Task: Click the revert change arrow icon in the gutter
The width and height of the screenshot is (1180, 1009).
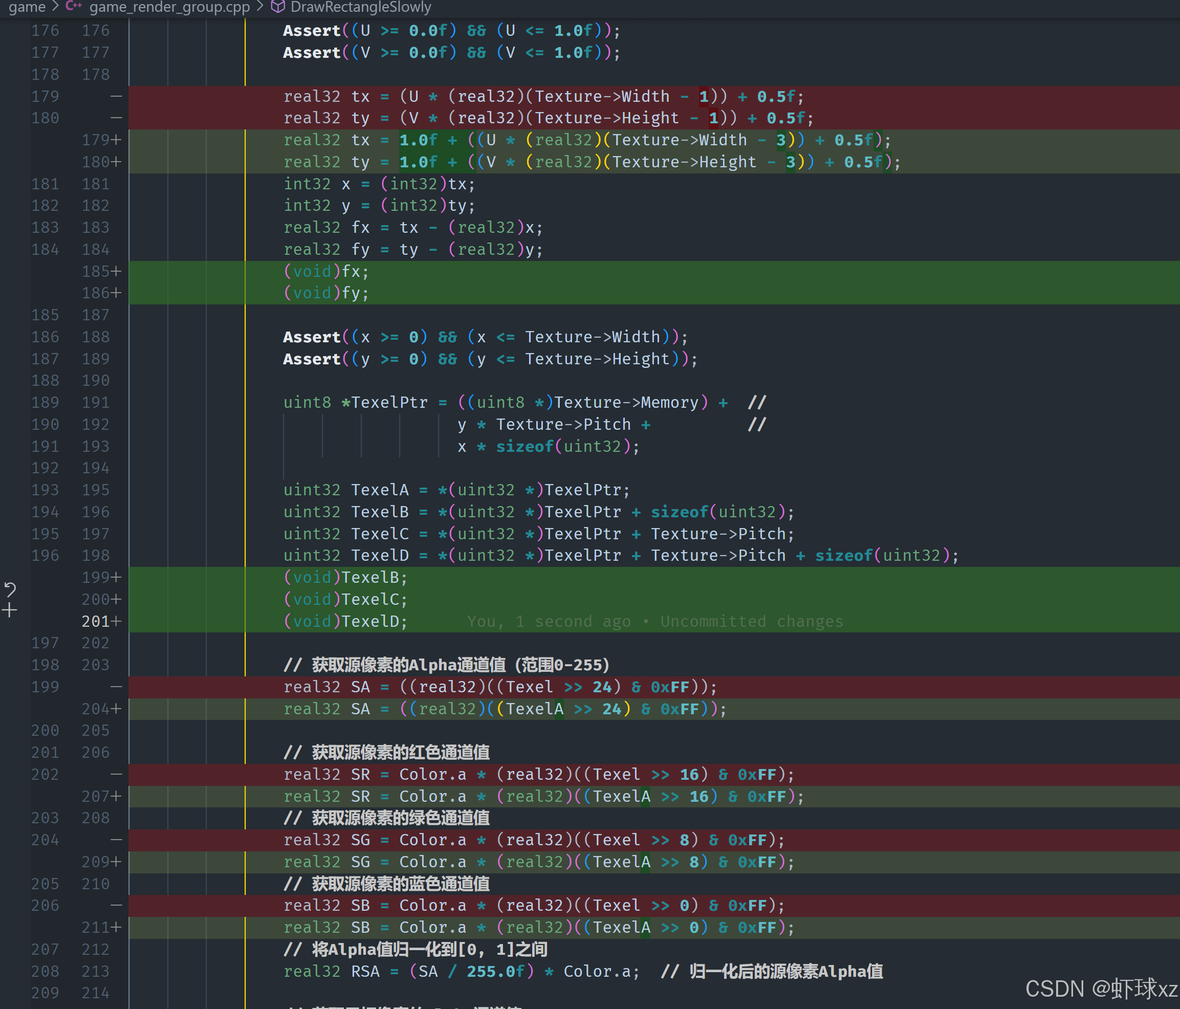Action: point(10,589)
